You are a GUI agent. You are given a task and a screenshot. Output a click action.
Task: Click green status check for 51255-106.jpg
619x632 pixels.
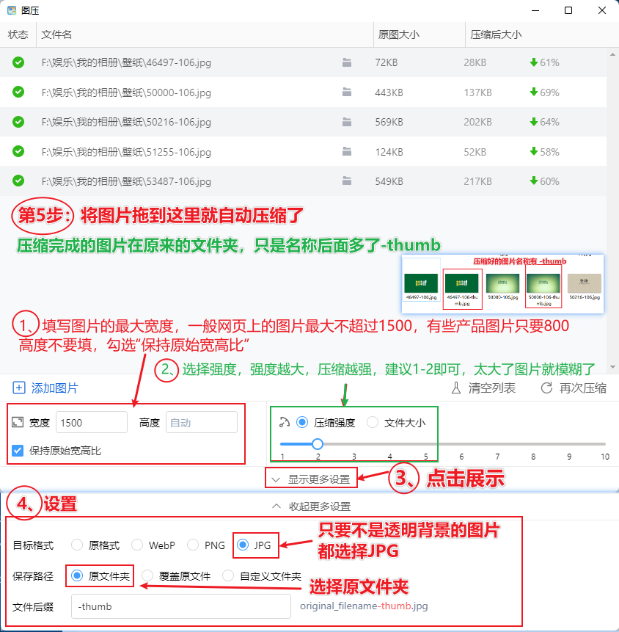tap(18, 151)
